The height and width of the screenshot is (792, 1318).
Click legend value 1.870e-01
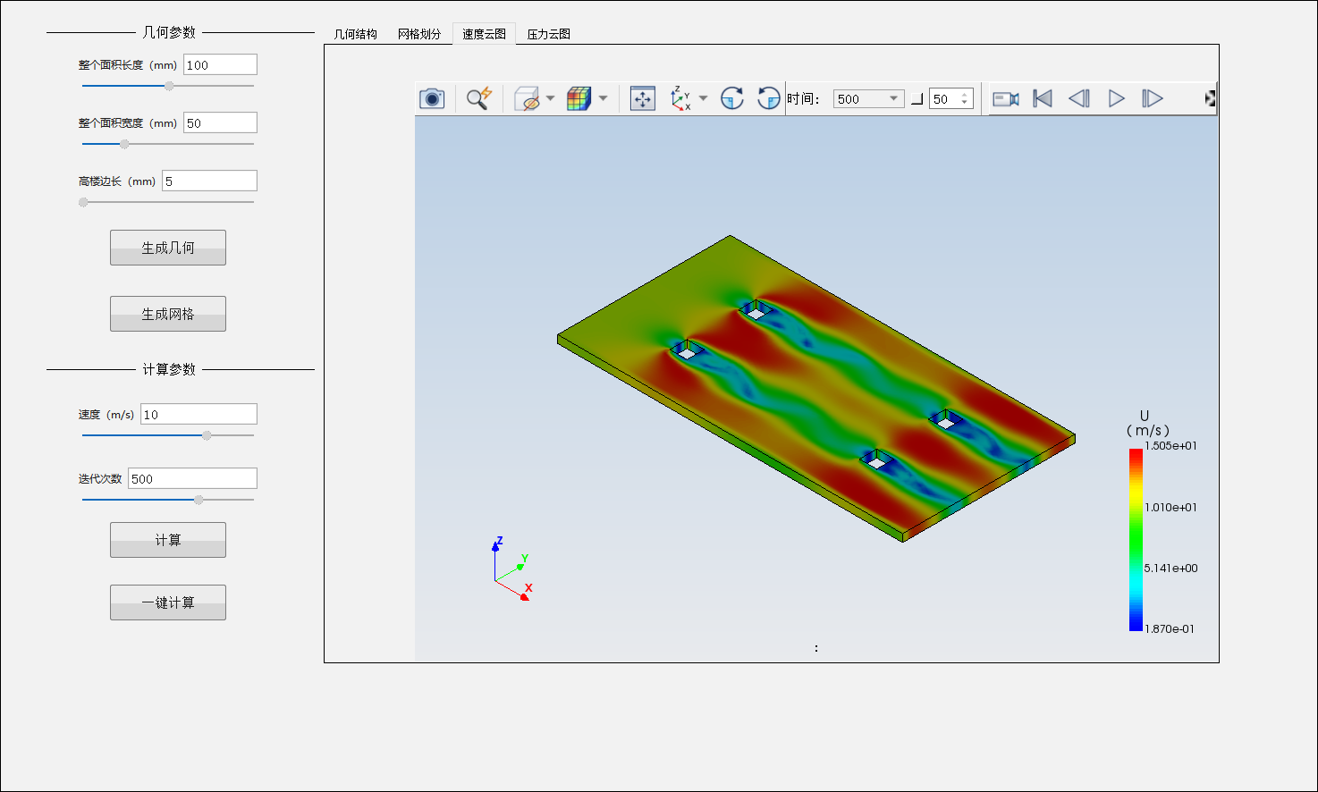pyautogui.click(x=1170, y=629)
